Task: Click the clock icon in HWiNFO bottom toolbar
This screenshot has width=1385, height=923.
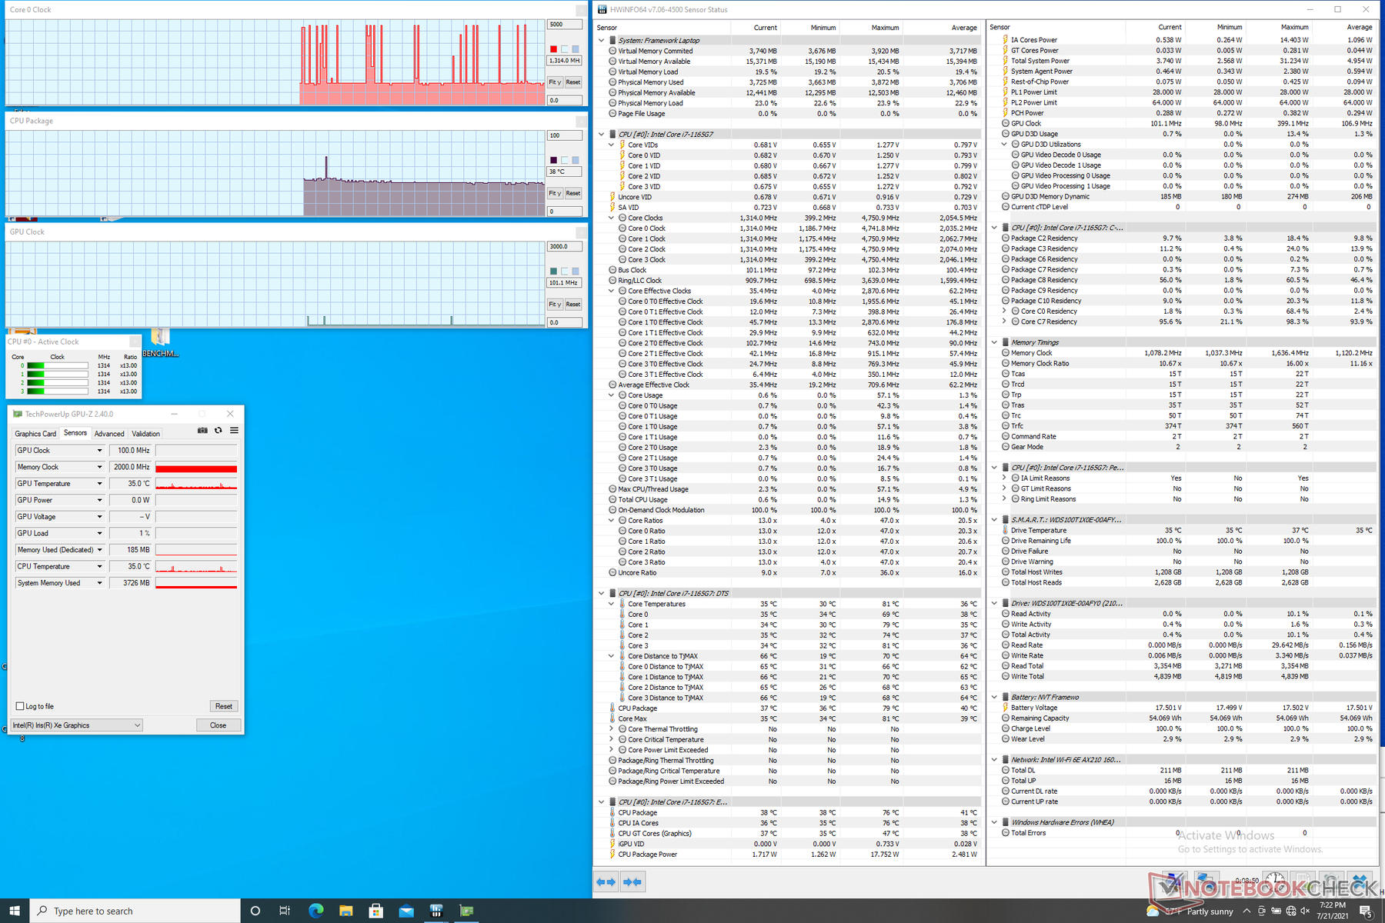Action: (x=1275, y=881)
